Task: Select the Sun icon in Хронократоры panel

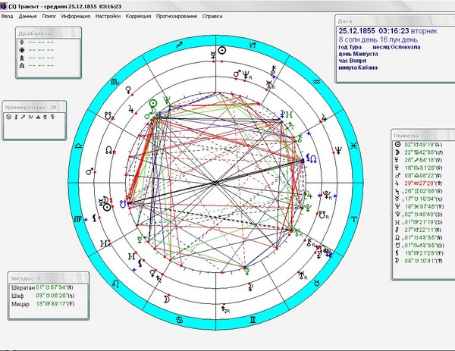Action: 8,117
